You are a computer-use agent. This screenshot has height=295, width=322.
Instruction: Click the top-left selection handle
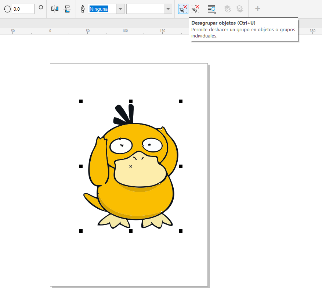81,101
